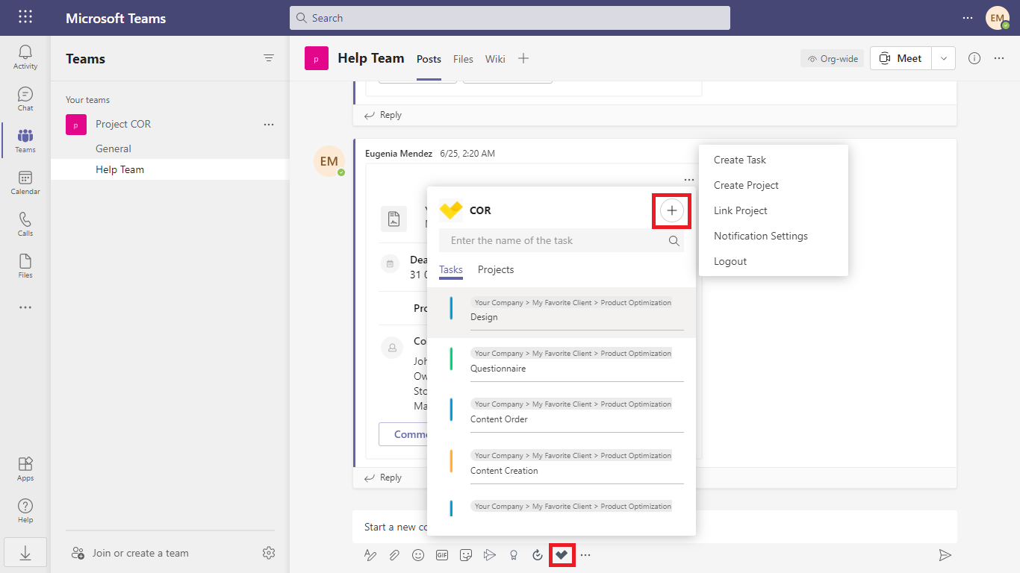The width and height of the screenshot is (1020, 573).
Task: Select the Help Team channel
Action: [170, 169]
